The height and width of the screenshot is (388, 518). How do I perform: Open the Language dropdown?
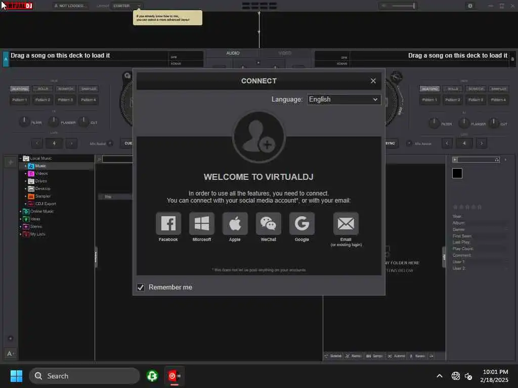click(343, 100)
